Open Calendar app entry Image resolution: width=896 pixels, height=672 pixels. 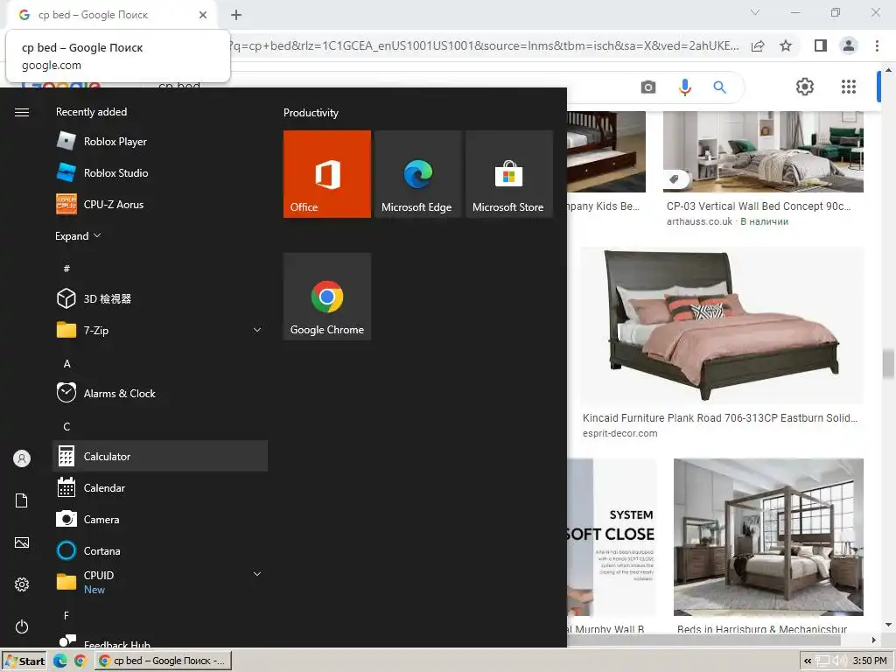coord(160,487)
